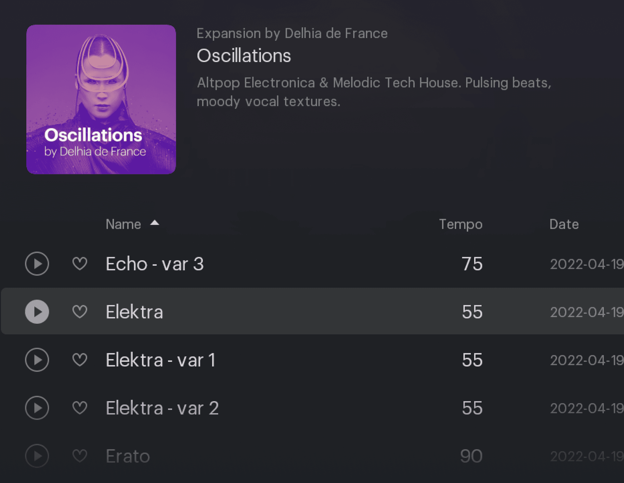This screenshot has width=624, height=483.
Task: Select the Echo - var 3 entry
Action: (x=312, y=264)
